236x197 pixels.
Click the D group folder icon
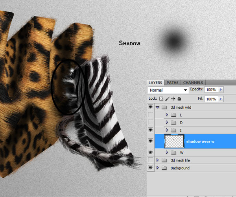click(173, 123)
